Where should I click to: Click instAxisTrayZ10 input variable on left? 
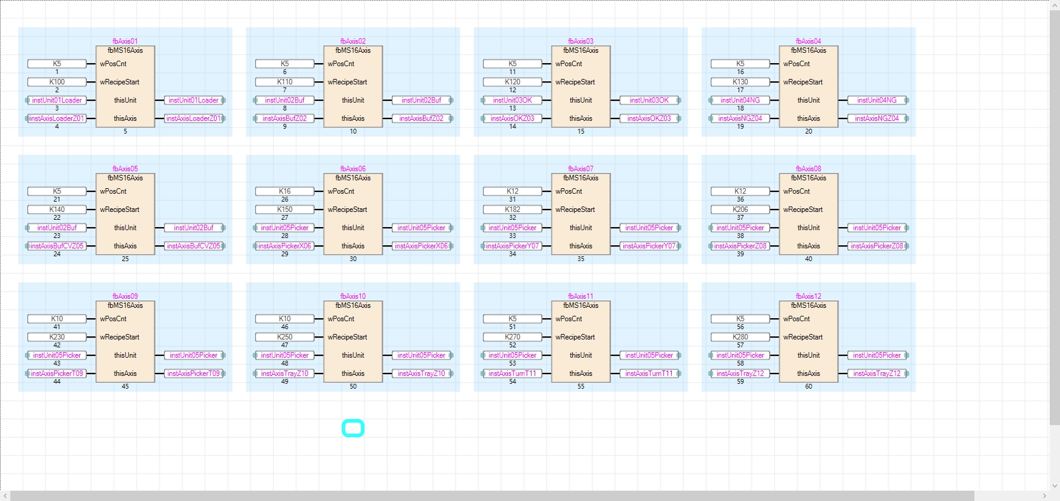coord(284,373)
